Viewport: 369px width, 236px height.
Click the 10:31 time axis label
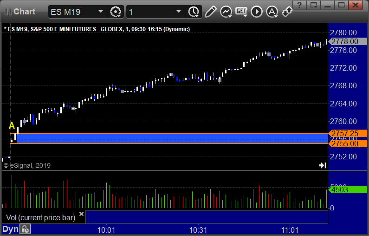pyautogui.click(x=198, y=230)
